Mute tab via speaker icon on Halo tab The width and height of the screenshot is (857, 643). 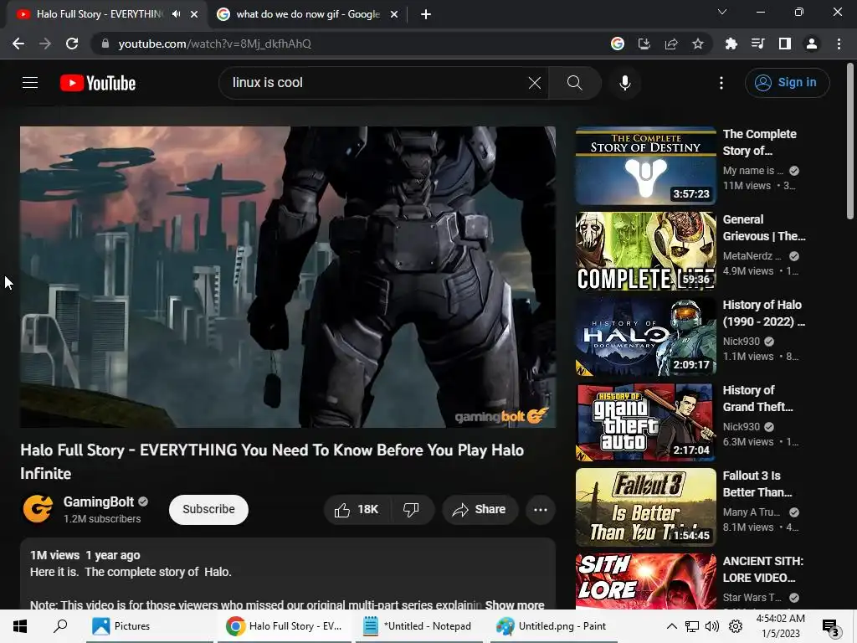(176, 14)
